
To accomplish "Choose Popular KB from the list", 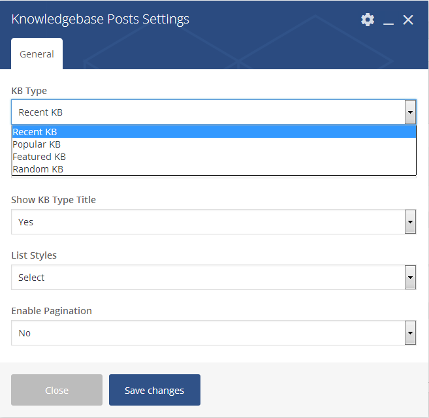I will coord(214,144).
